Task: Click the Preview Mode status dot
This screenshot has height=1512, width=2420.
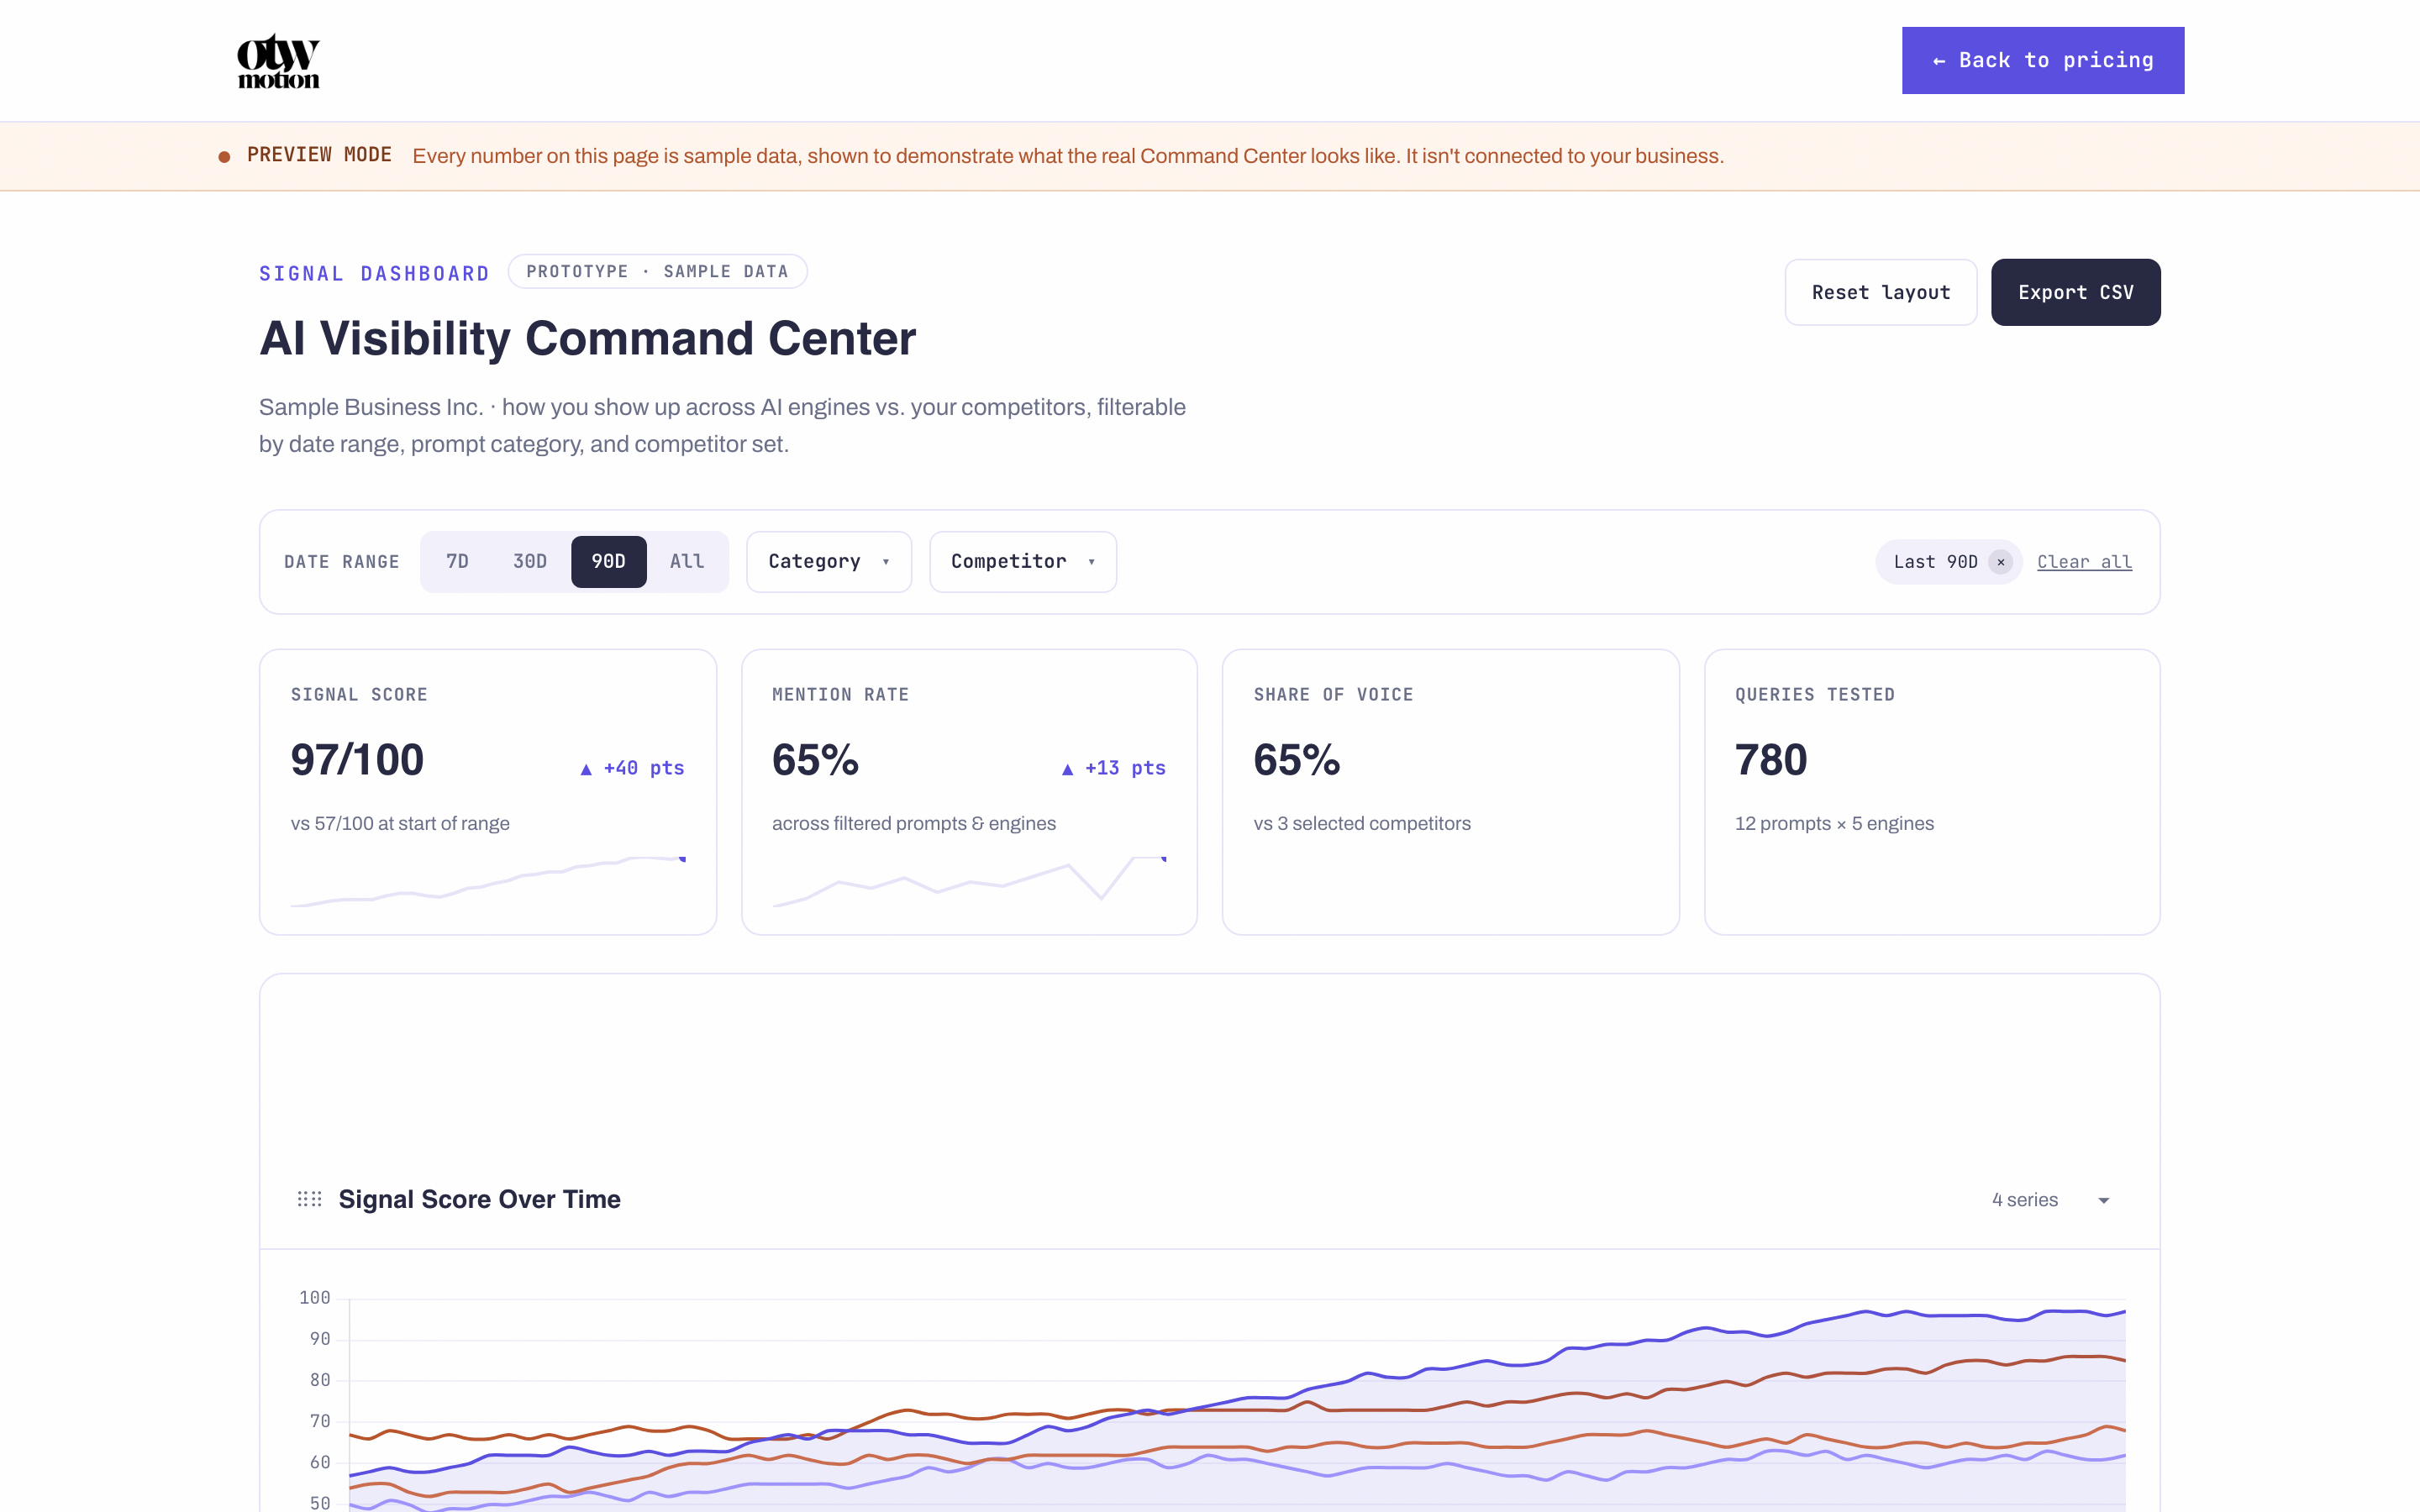Action: 224,156
